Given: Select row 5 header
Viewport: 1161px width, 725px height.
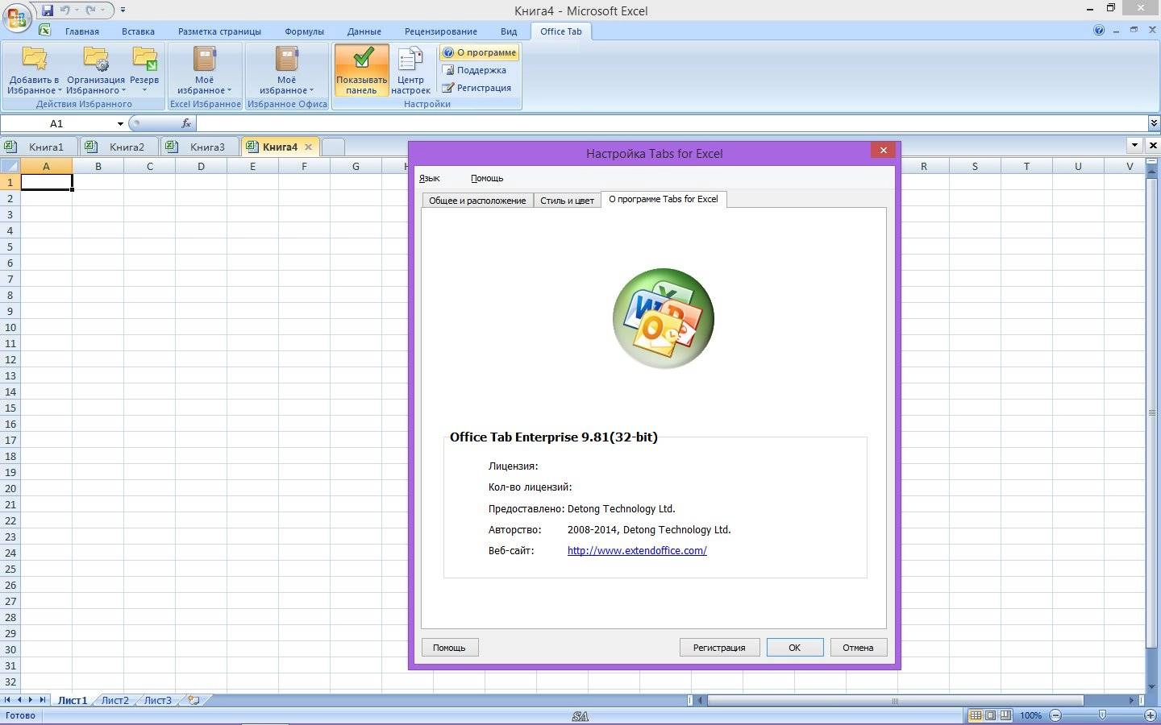Looking at the screenshot, I should (10, 246).
